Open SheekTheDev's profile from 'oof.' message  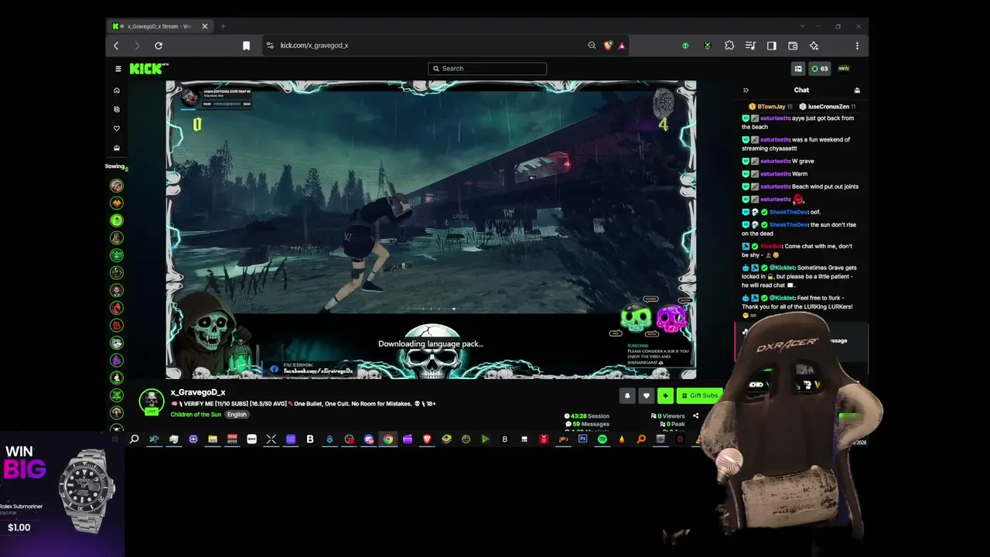(788, 212)
